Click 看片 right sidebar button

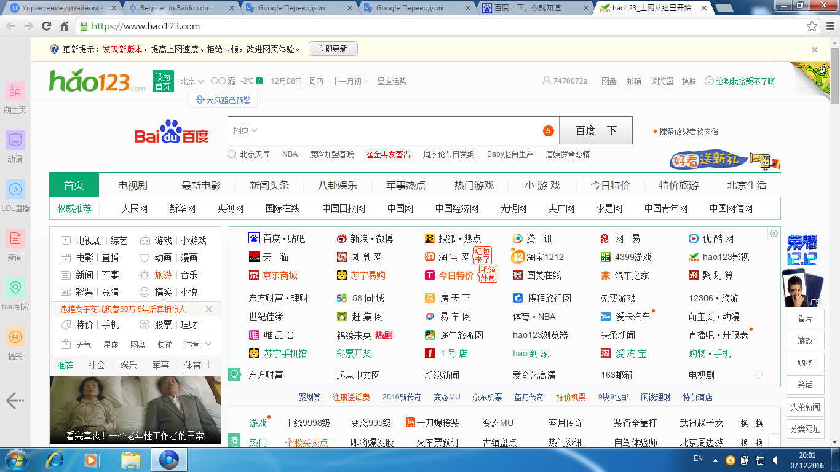pos(805,318)
